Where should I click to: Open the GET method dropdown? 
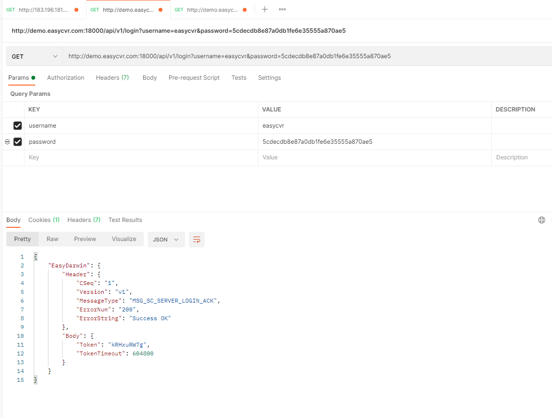[34, 56]
